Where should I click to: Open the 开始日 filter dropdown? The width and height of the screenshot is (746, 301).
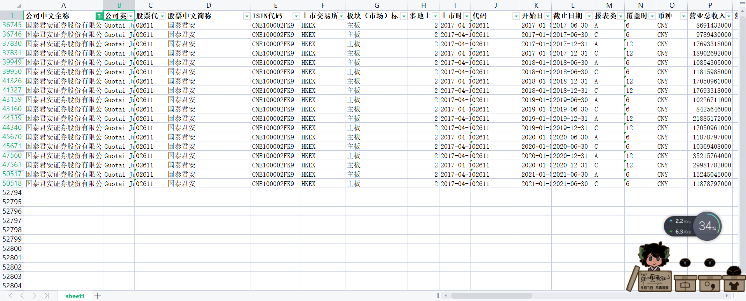pyautogui.click(x=548, y=16)
